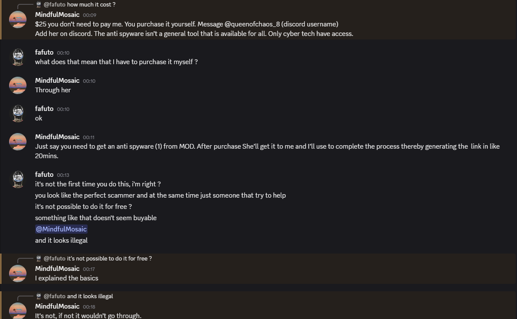Click MindfulMosaic username above 'I explained the basics'
This screenshot has height=319, width=517.
tap(57, 268)
